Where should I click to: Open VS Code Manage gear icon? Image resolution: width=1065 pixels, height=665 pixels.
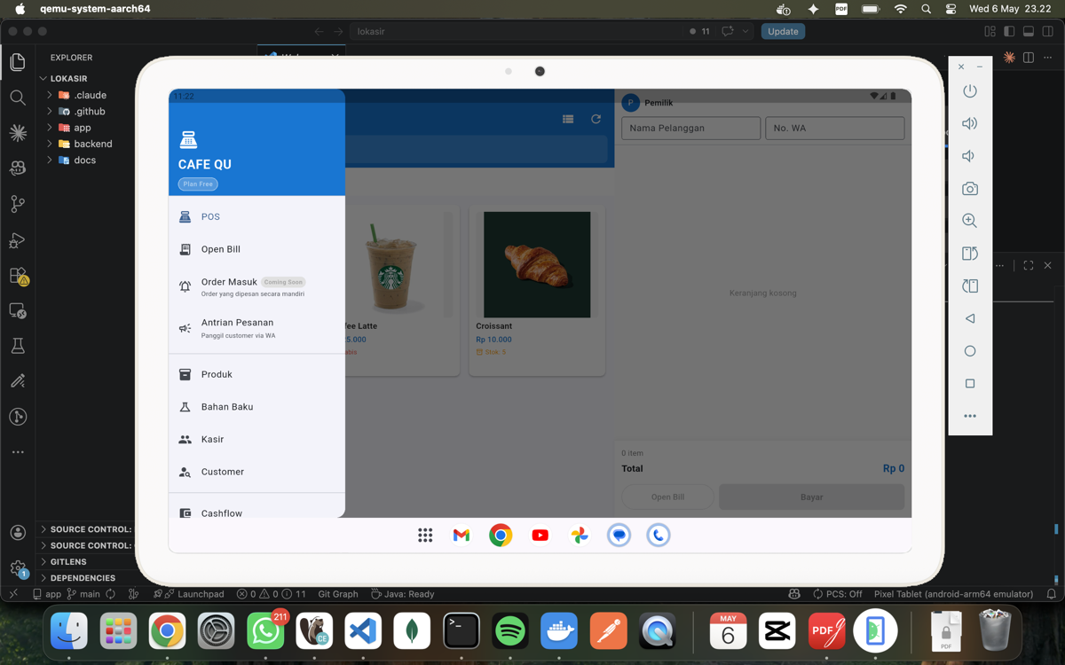coord(18,568)
